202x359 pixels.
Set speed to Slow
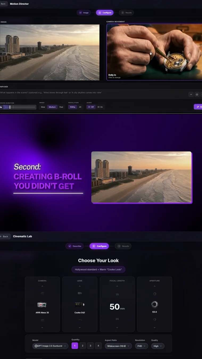(43, 107)
